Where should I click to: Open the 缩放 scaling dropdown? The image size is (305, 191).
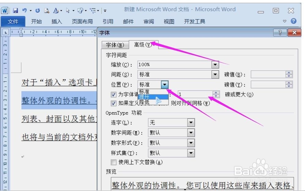(214, 64)
